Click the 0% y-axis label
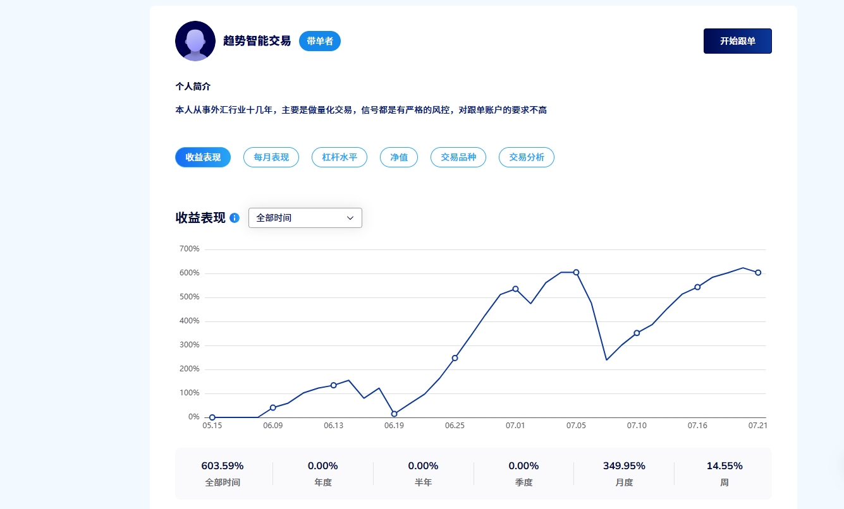Viewport: 844px width, 509px height. tap(193, 417)
